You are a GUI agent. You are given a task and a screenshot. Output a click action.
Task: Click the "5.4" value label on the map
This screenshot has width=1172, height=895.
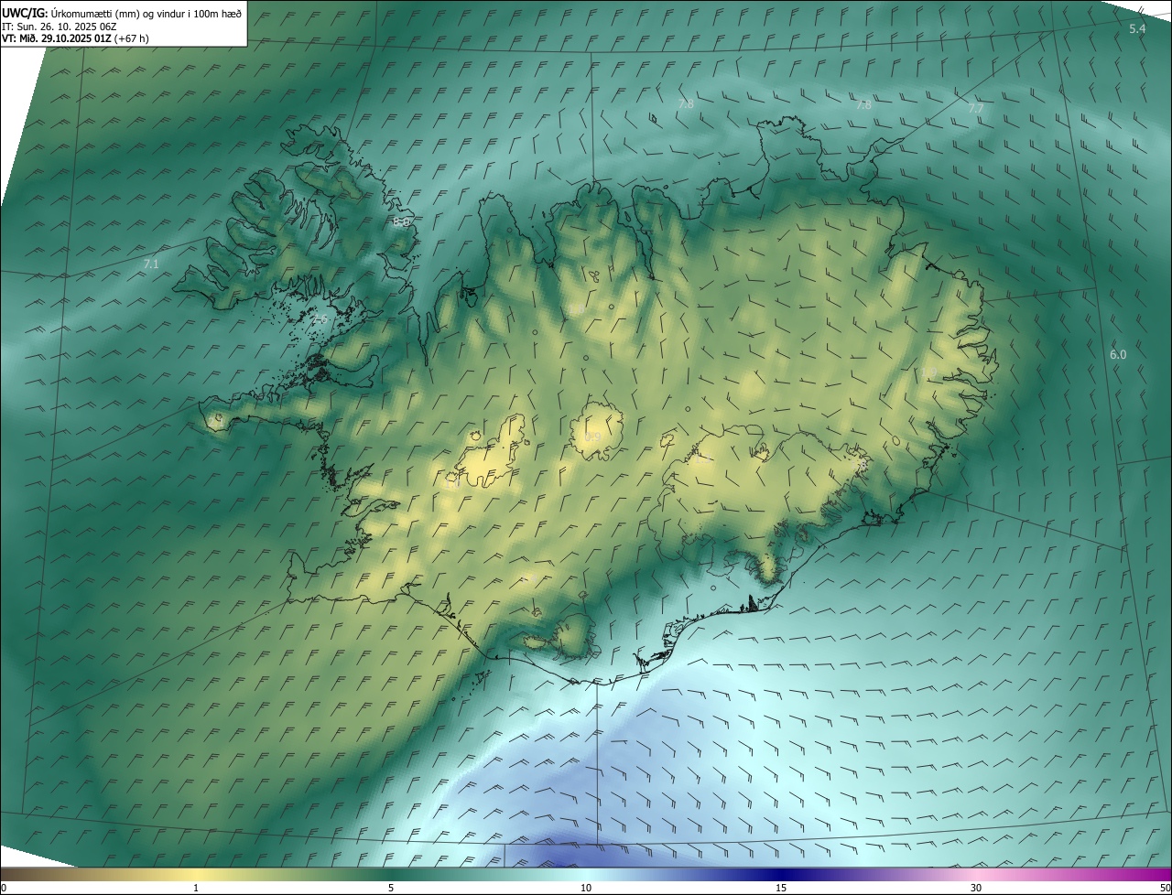[1137, 29]
